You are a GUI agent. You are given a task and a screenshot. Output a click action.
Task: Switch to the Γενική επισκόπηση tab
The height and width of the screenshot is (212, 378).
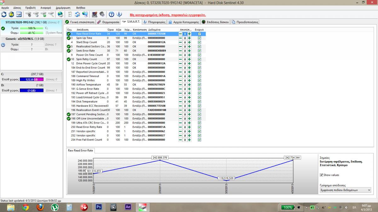pyautogui.click(x=79, y=22)
